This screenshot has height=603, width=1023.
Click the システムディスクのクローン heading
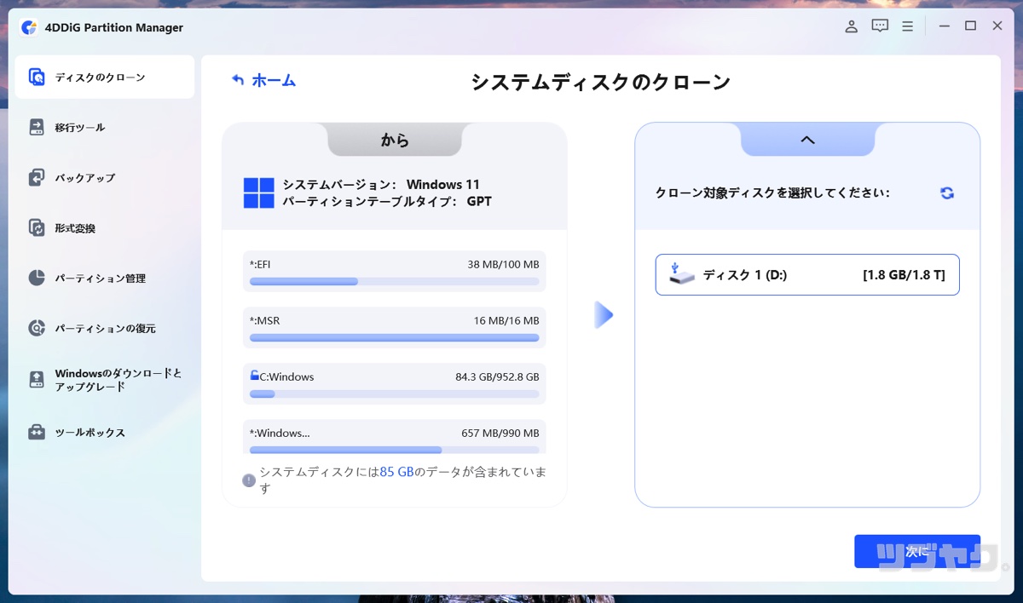[x=601, y=83]
